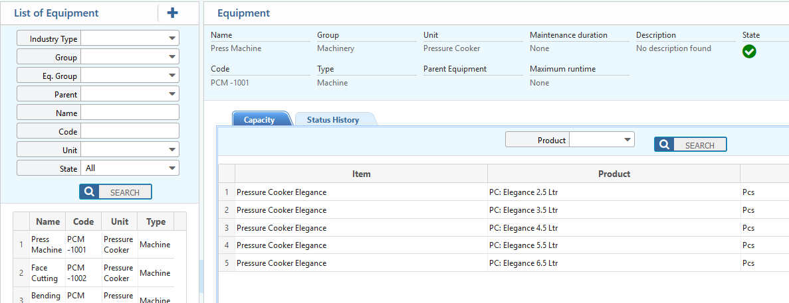The width and height of the screenshot is (789, 303).
Task: Select PC: Elegance 6.5 Ltr product cell
Action: tap(614, 263)
